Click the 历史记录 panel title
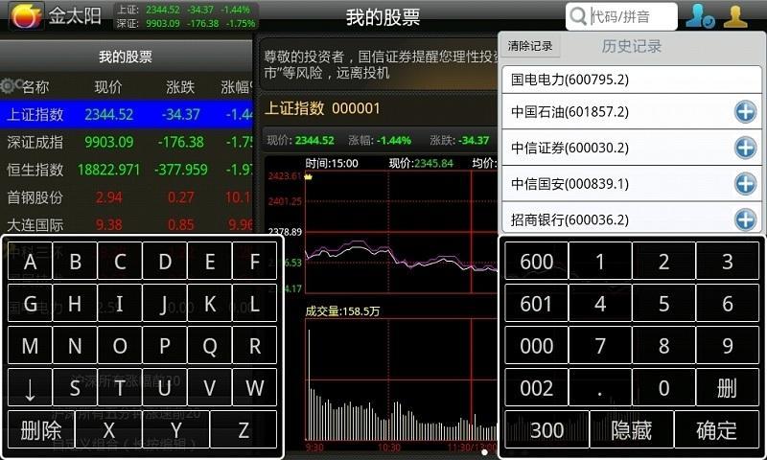 [632, 46]
